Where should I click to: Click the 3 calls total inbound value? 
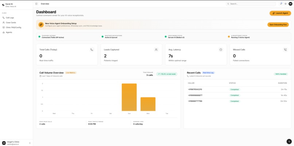click(150, 75)
